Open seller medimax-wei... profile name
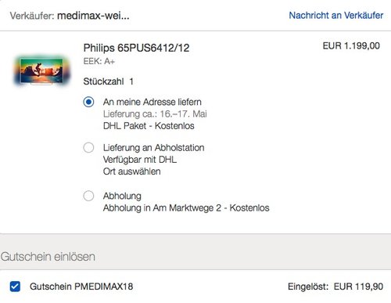391x303 pixels. 93,16
